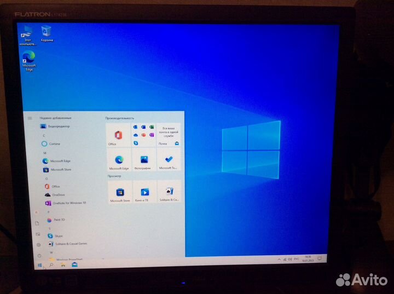Open Pictures from Start menu left rail
394x294 pixels.
(38, 234)
